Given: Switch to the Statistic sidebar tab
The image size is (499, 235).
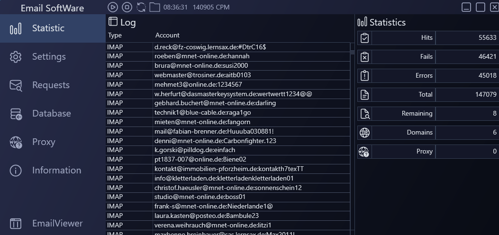Looking at the screenshot, I should (48, 28).
